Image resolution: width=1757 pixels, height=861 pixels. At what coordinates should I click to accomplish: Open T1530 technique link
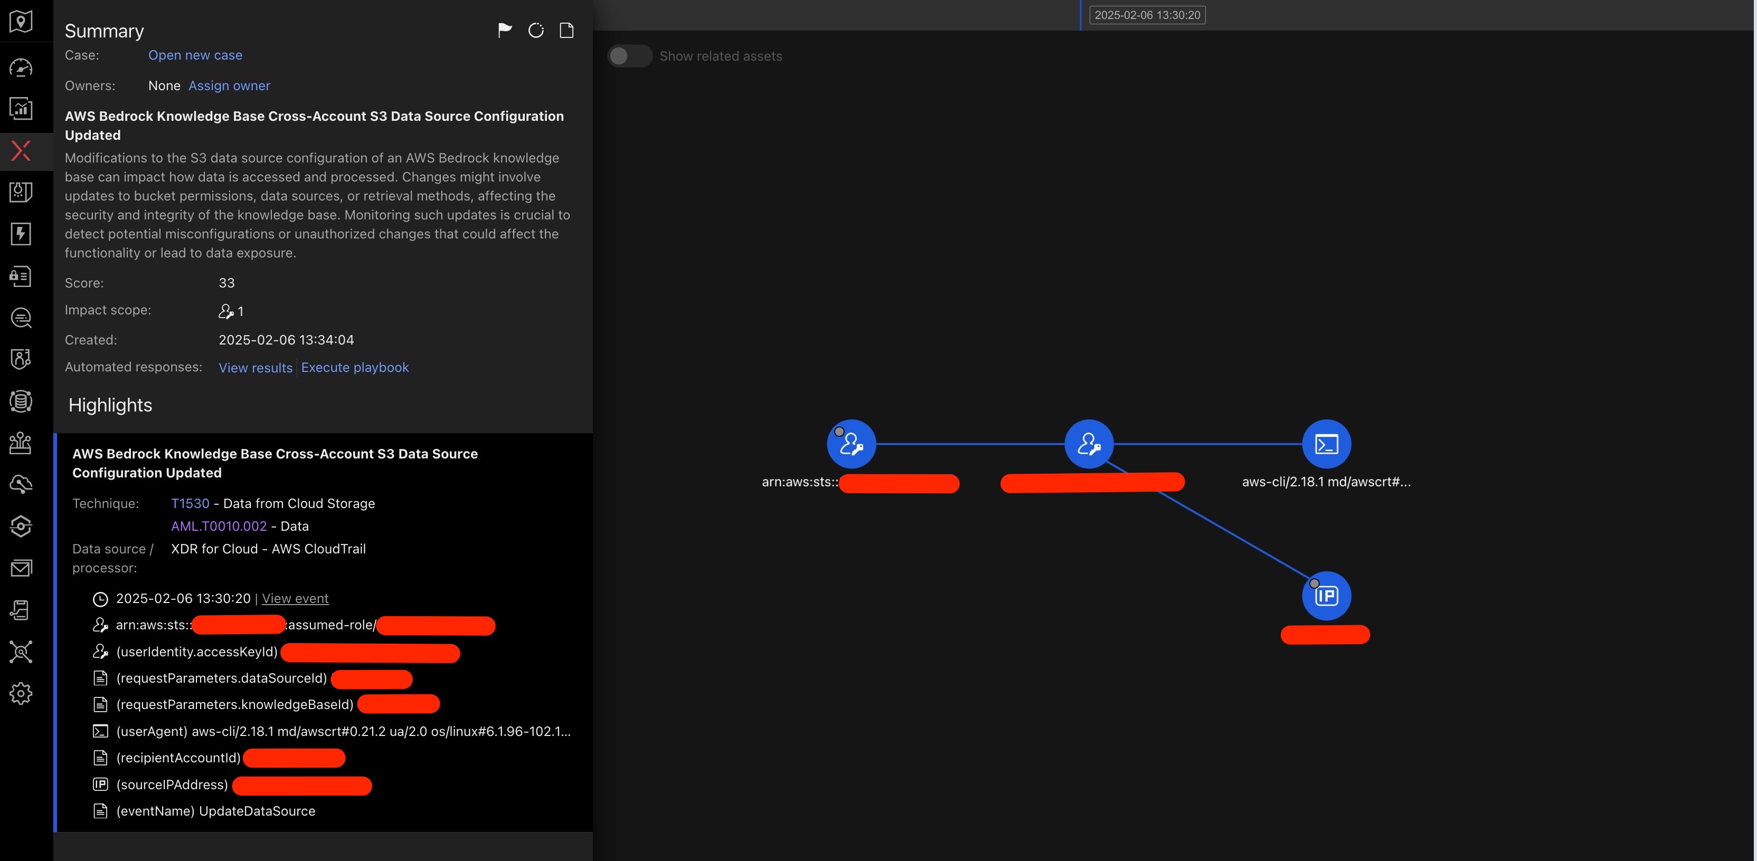coord(190,503)
